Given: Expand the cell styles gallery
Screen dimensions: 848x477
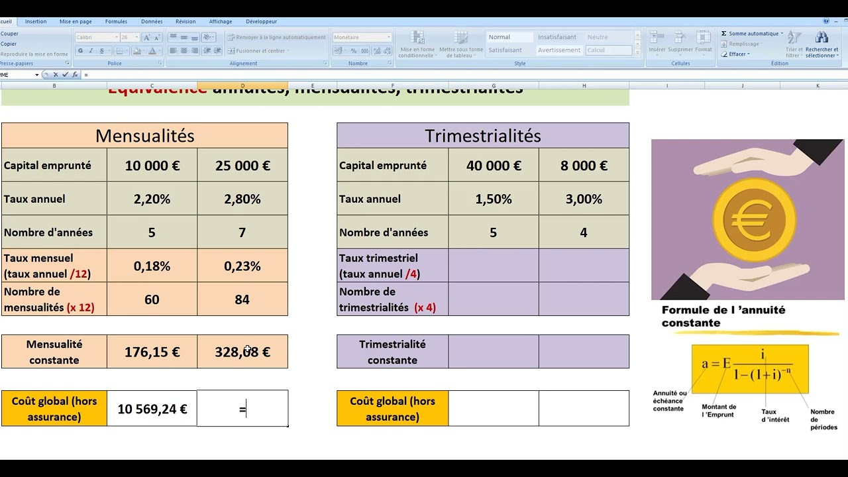Looking at the screenshot, I should [638, 53].
